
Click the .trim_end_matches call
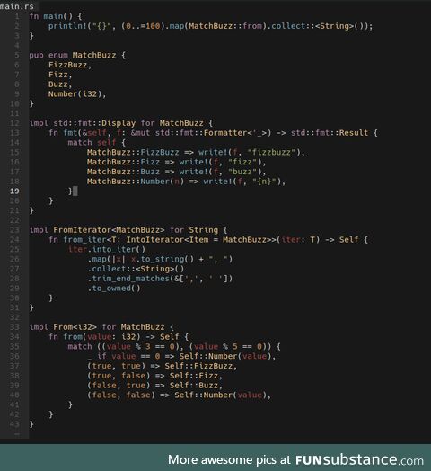point(160,279)
